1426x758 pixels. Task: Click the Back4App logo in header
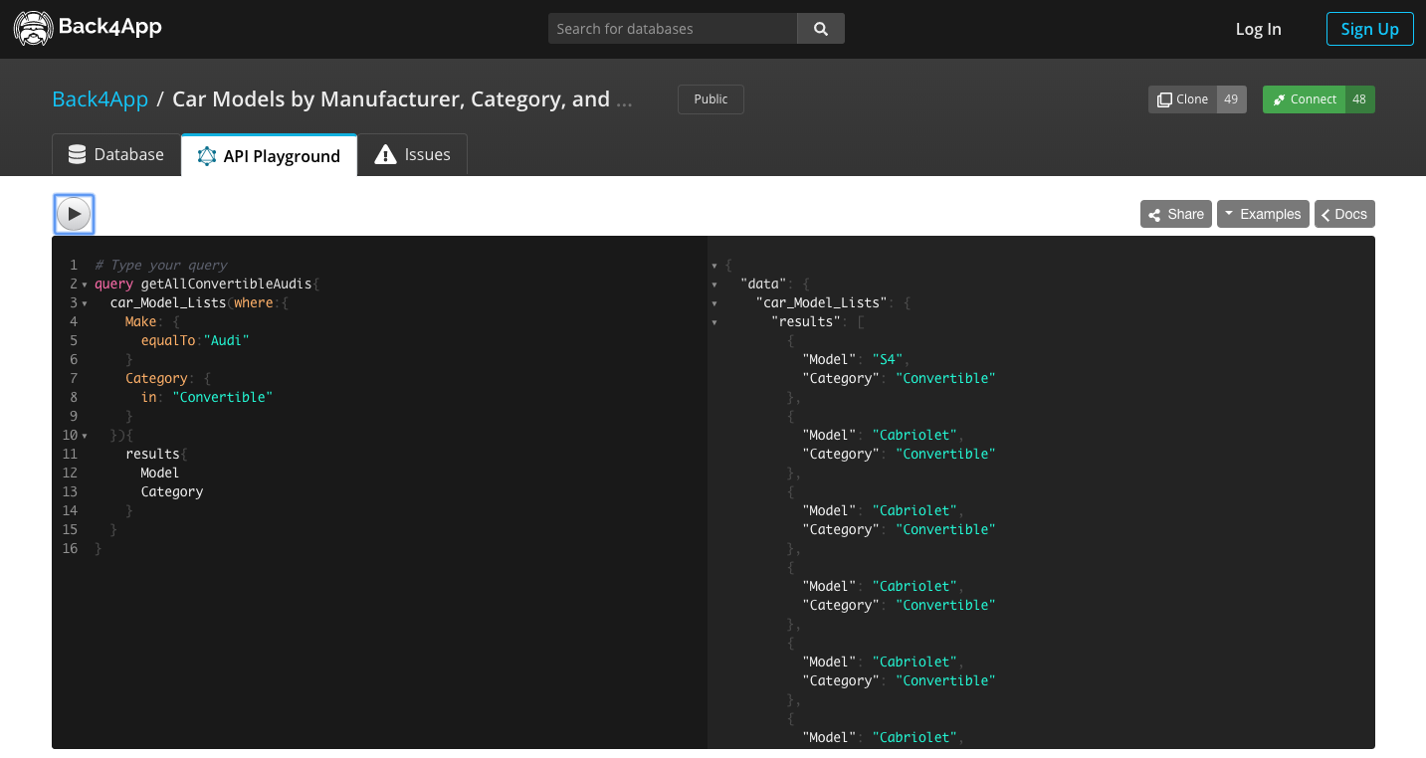click(88, 28)
